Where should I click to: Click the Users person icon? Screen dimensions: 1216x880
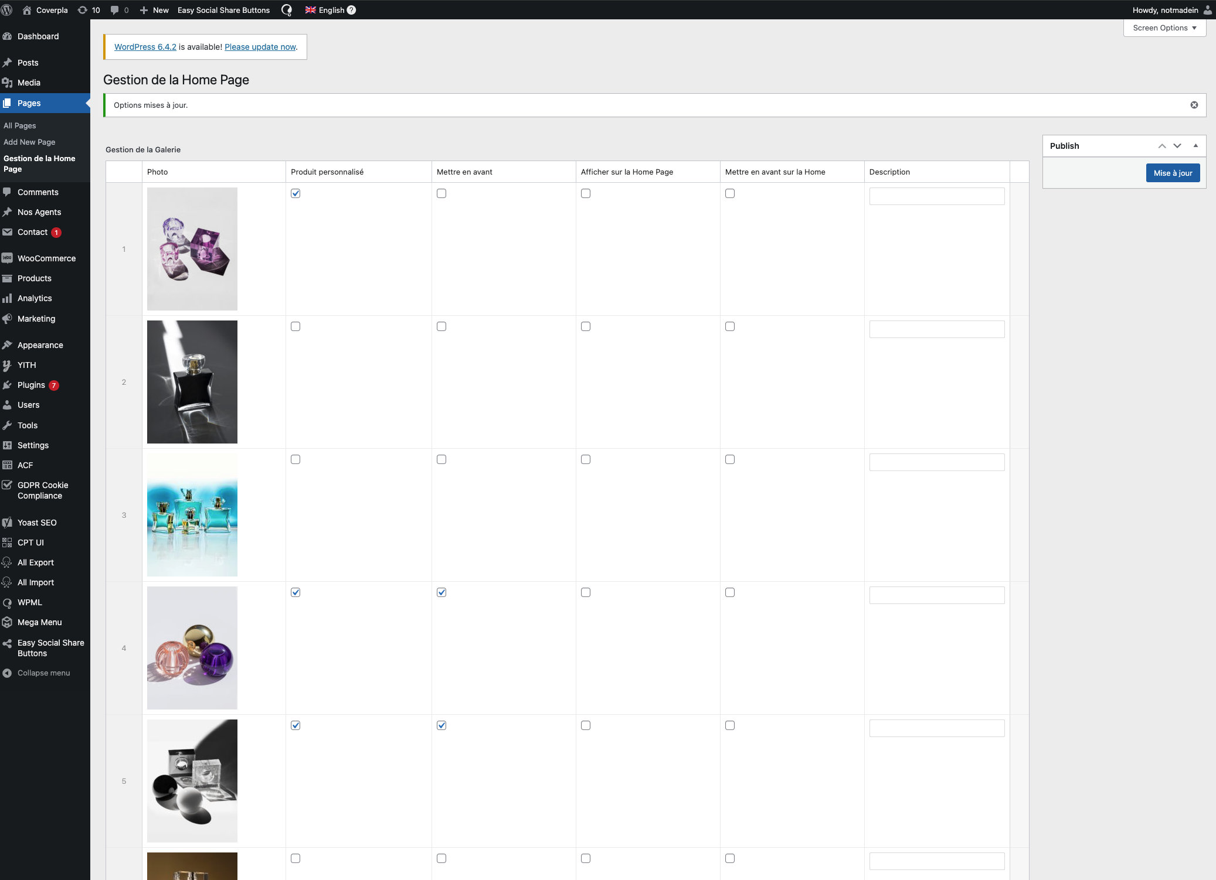(x=8, y=405)
